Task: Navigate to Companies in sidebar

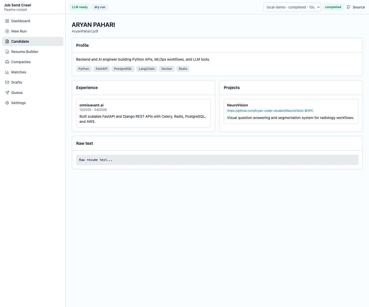Action: (x=33, y=62)
